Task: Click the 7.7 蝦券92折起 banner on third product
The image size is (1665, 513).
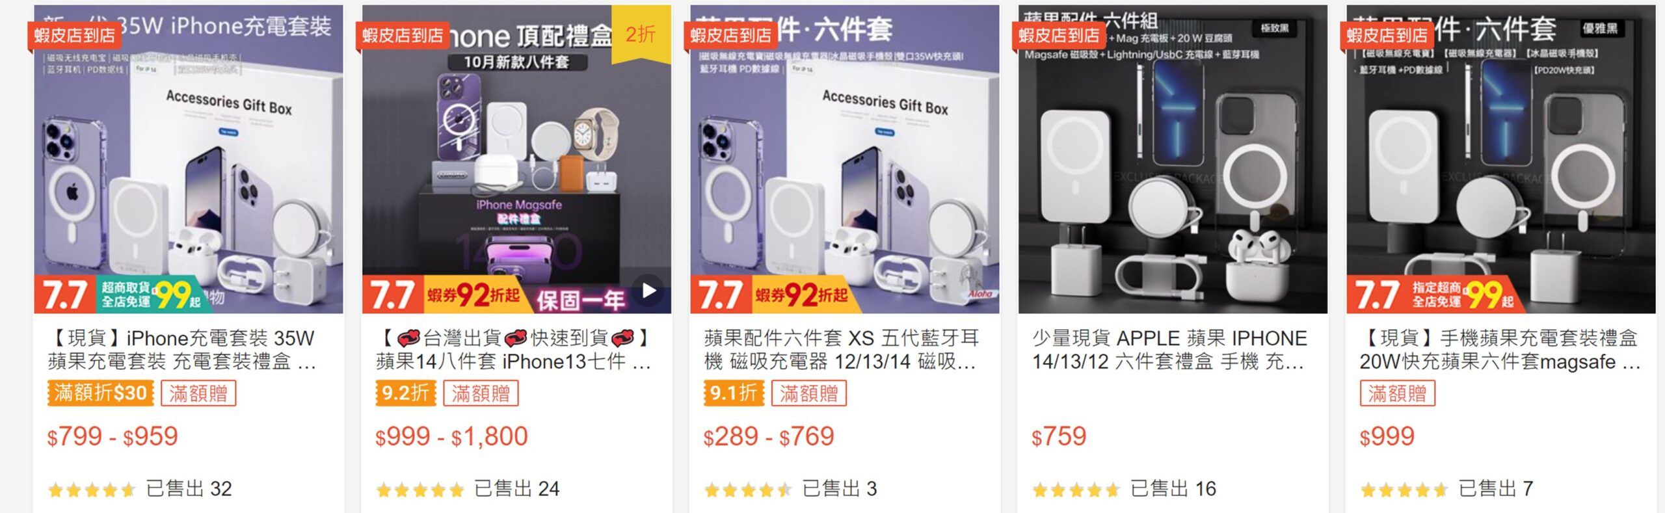Action: (x=774, y=295)
